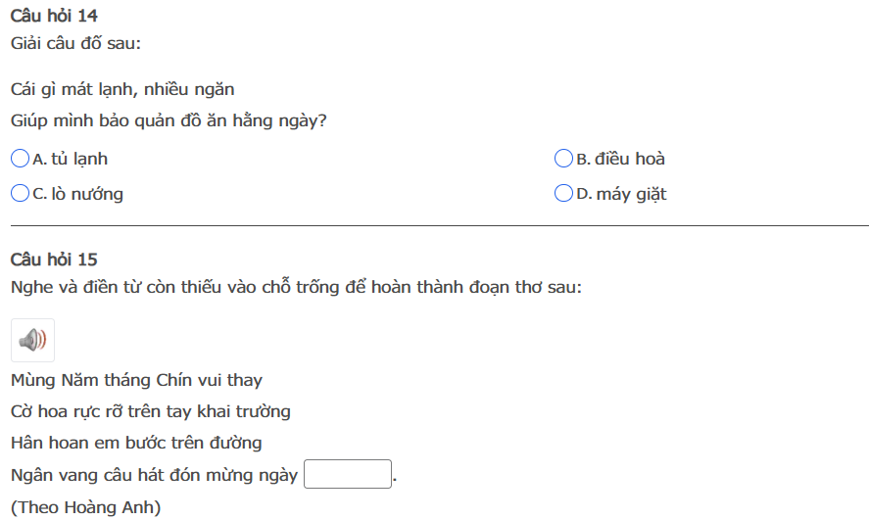The width and height of the screenshot is (869, 520).
Task: Play the audio speaker icon for question 15
Action: [32, 340]
